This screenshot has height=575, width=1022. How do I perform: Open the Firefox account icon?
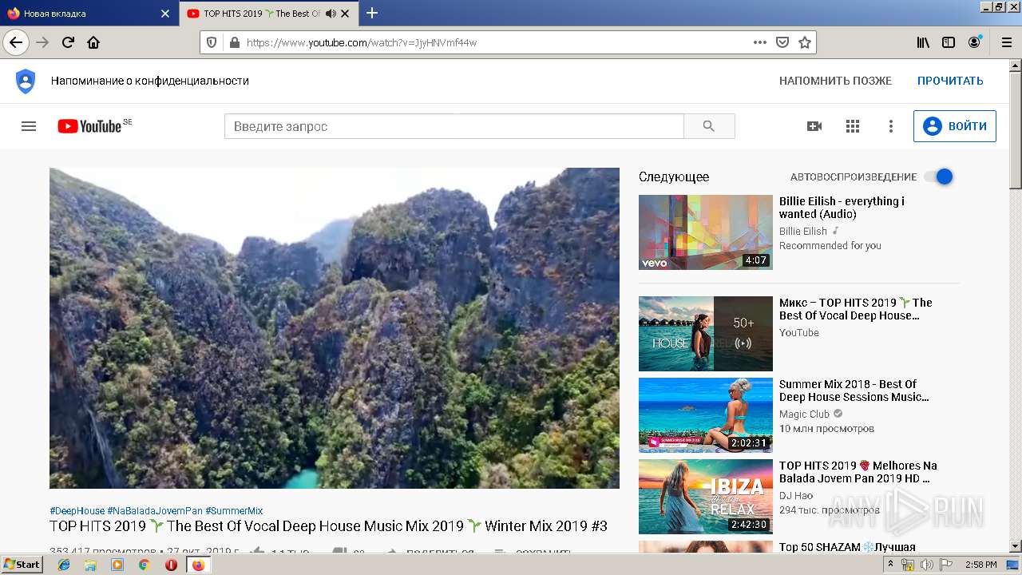[974, 42]
